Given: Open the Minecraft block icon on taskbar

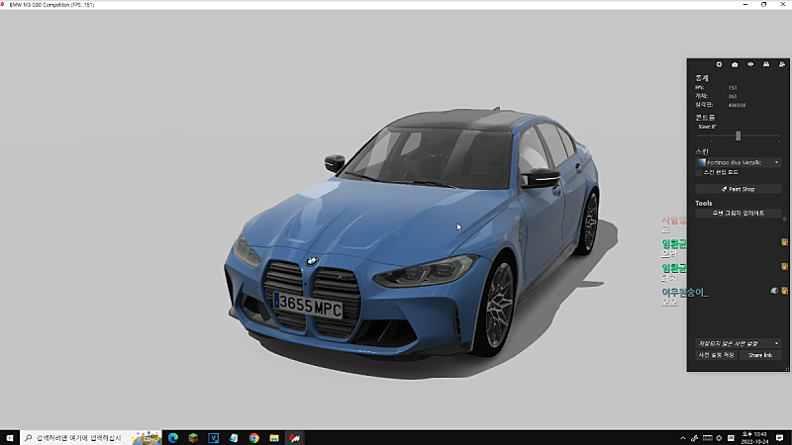Looking at the screenshot, I should [x=193, y=438].
